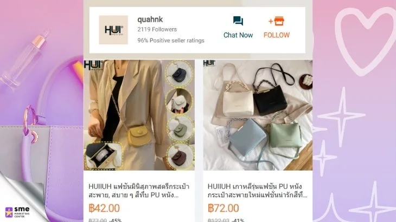Click the boxed bag inset image

pos(103,156)
